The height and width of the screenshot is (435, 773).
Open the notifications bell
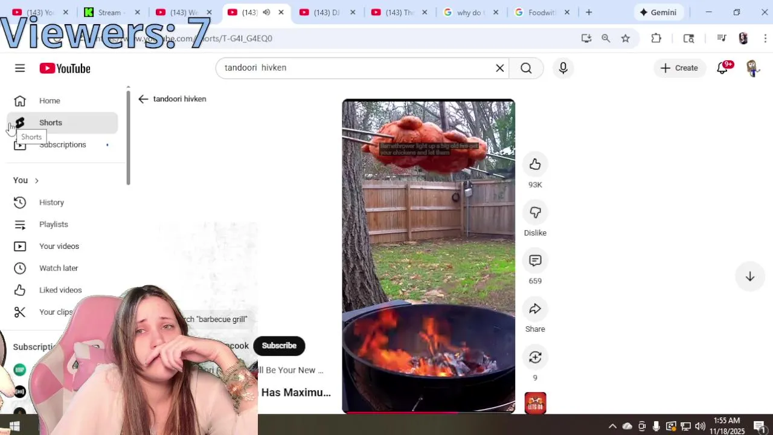[722, 68]
